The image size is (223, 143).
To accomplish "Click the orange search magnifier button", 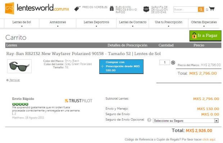I will pyautogui.click(x=201, y=9).
